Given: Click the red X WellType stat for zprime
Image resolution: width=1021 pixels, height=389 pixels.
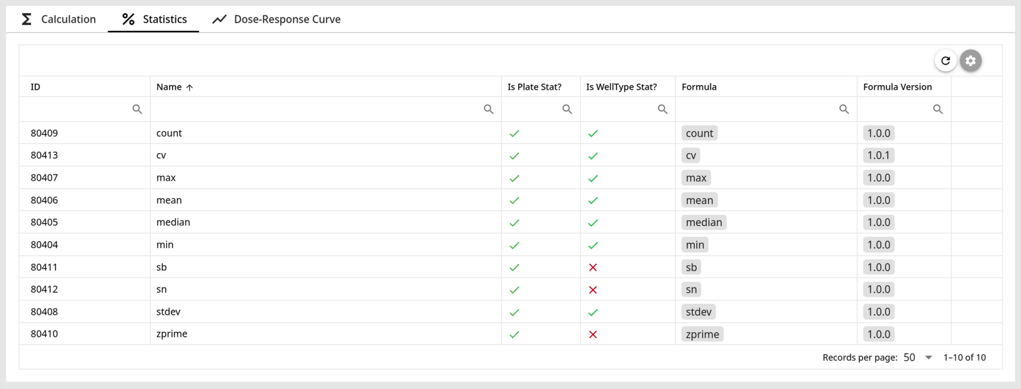Looking at the screenshot, I should (593, 334).
